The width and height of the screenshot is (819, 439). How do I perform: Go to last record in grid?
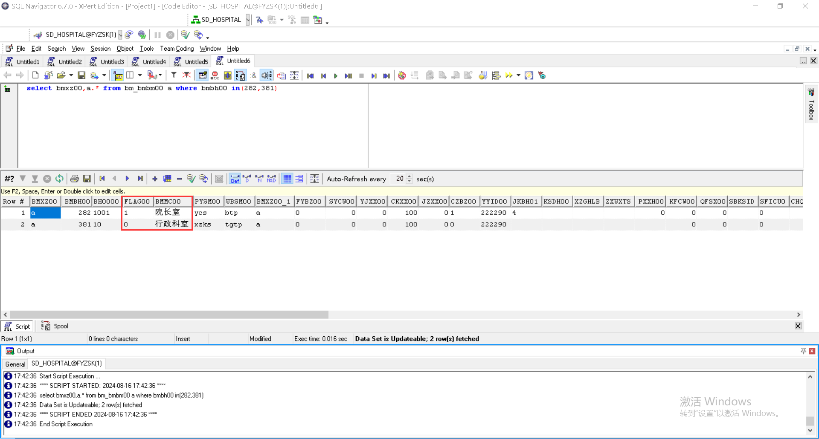(x=140, y=179)
